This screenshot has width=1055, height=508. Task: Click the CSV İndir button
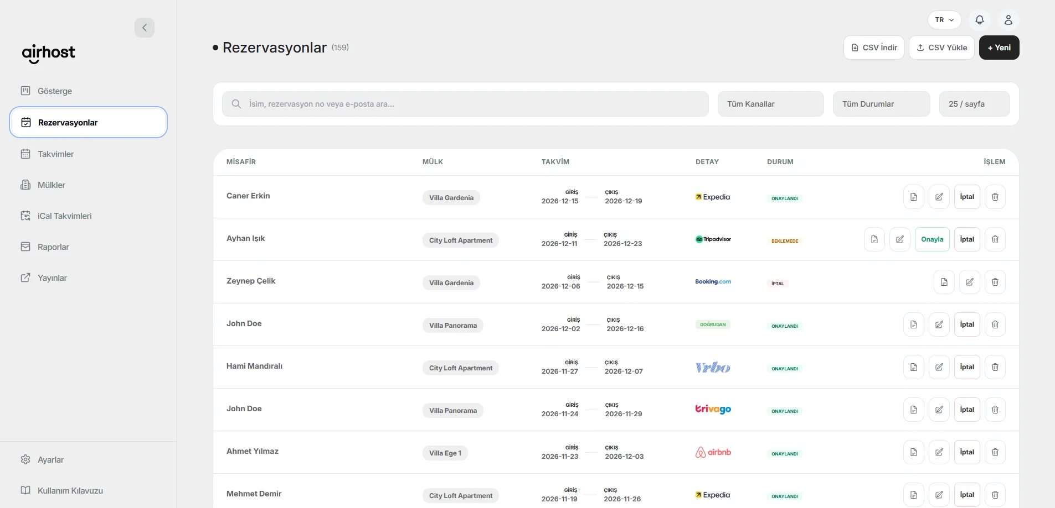874,48
